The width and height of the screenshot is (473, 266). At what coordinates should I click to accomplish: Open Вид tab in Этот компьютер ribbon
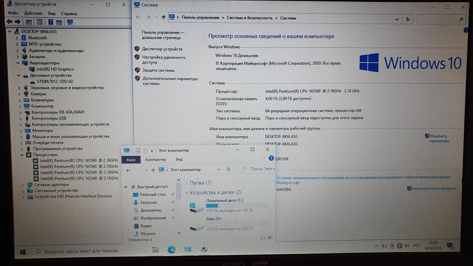coord(179,159)
